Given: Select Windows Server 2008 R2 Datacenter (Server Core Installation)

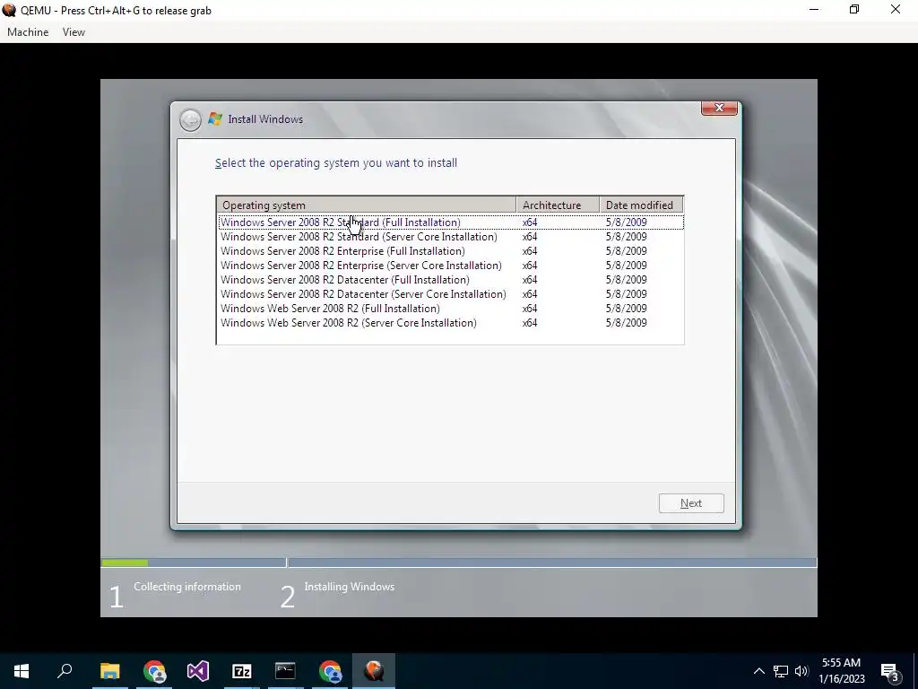Looking at the screenshot, I should tap(451, 294).
